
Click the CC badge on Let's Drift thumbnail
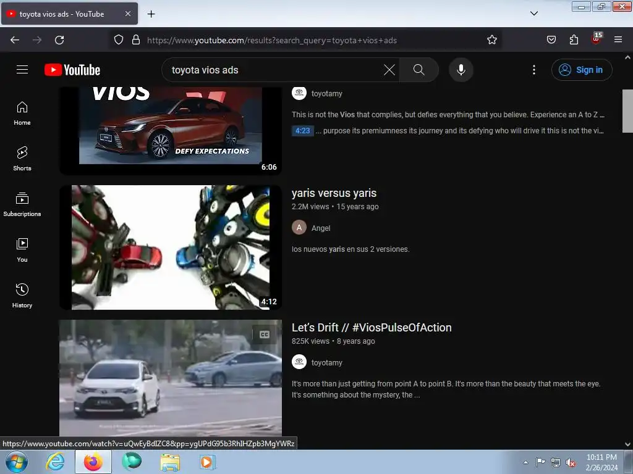tap(265, 335)
